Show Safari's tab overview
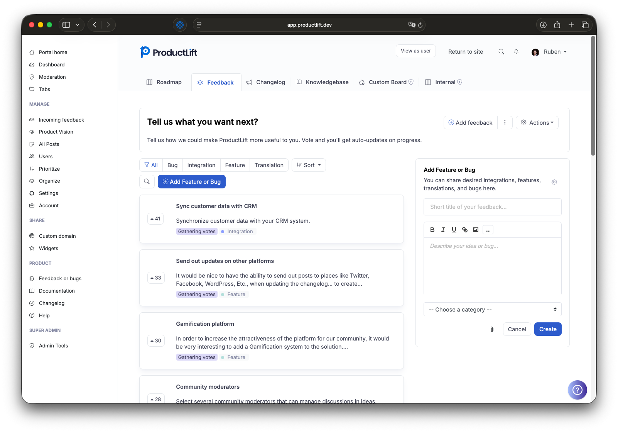The width and height of the screenshot is (618, 432). tap(585, 25)
